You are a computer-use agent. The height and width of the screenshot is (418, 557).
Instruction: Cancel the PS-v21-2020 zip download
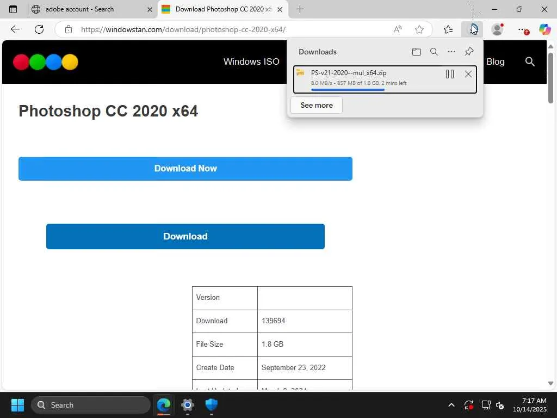coord(468,74)
